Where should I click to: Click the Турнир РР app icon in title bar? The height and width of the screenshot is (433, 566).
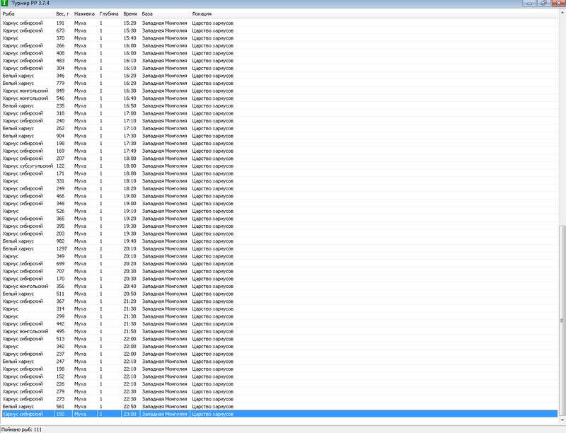(4, 4)
